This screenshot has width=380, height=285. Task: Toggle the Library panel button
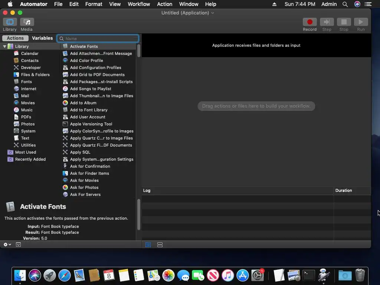10,22
